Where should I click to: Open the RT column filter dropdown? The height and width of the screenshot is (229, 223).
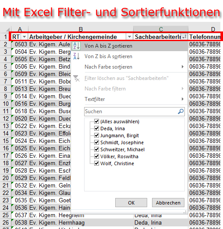coord(24,37)
